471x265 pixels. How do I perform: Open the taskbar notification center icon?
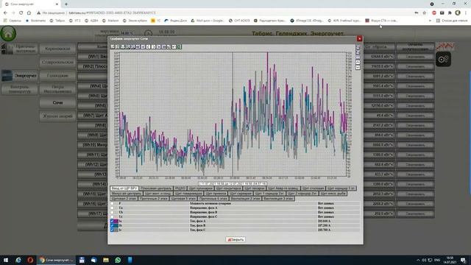tap(463, 260)
